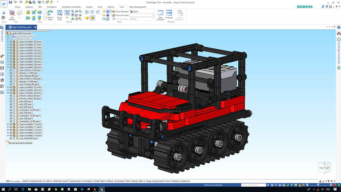Toggle visibility checkbox for Gear Wheel z=8 BF.par:1

tap(11, 70)
